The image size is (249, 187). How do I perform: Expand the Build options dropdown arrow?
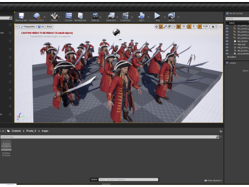(148, 17)
